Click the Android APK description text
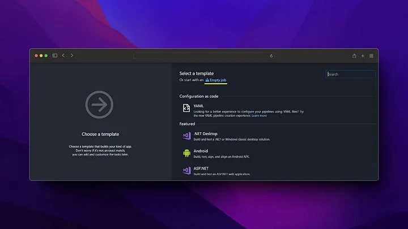The image size is (408, 229). pos(222,157)
